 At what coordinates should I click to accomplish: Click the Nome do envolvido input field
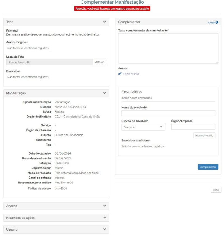coord(168,113)
